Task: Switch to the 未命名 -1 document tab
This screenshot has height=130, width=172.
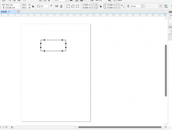Action: [x=6, y=12]
